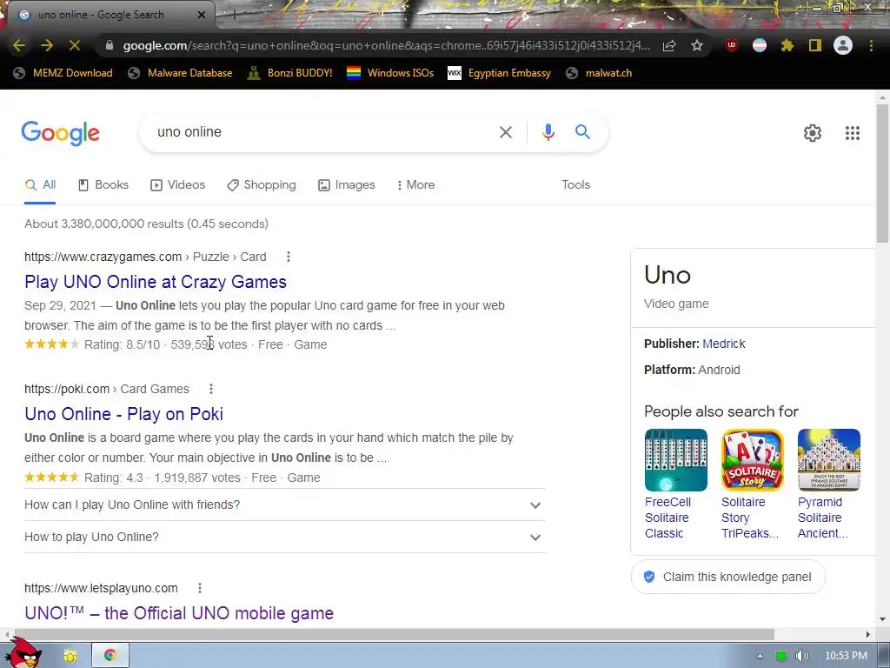The image size is (890, 668).
Task: Click the vertical page scrollbar thumb
Action: pos(883,173)
